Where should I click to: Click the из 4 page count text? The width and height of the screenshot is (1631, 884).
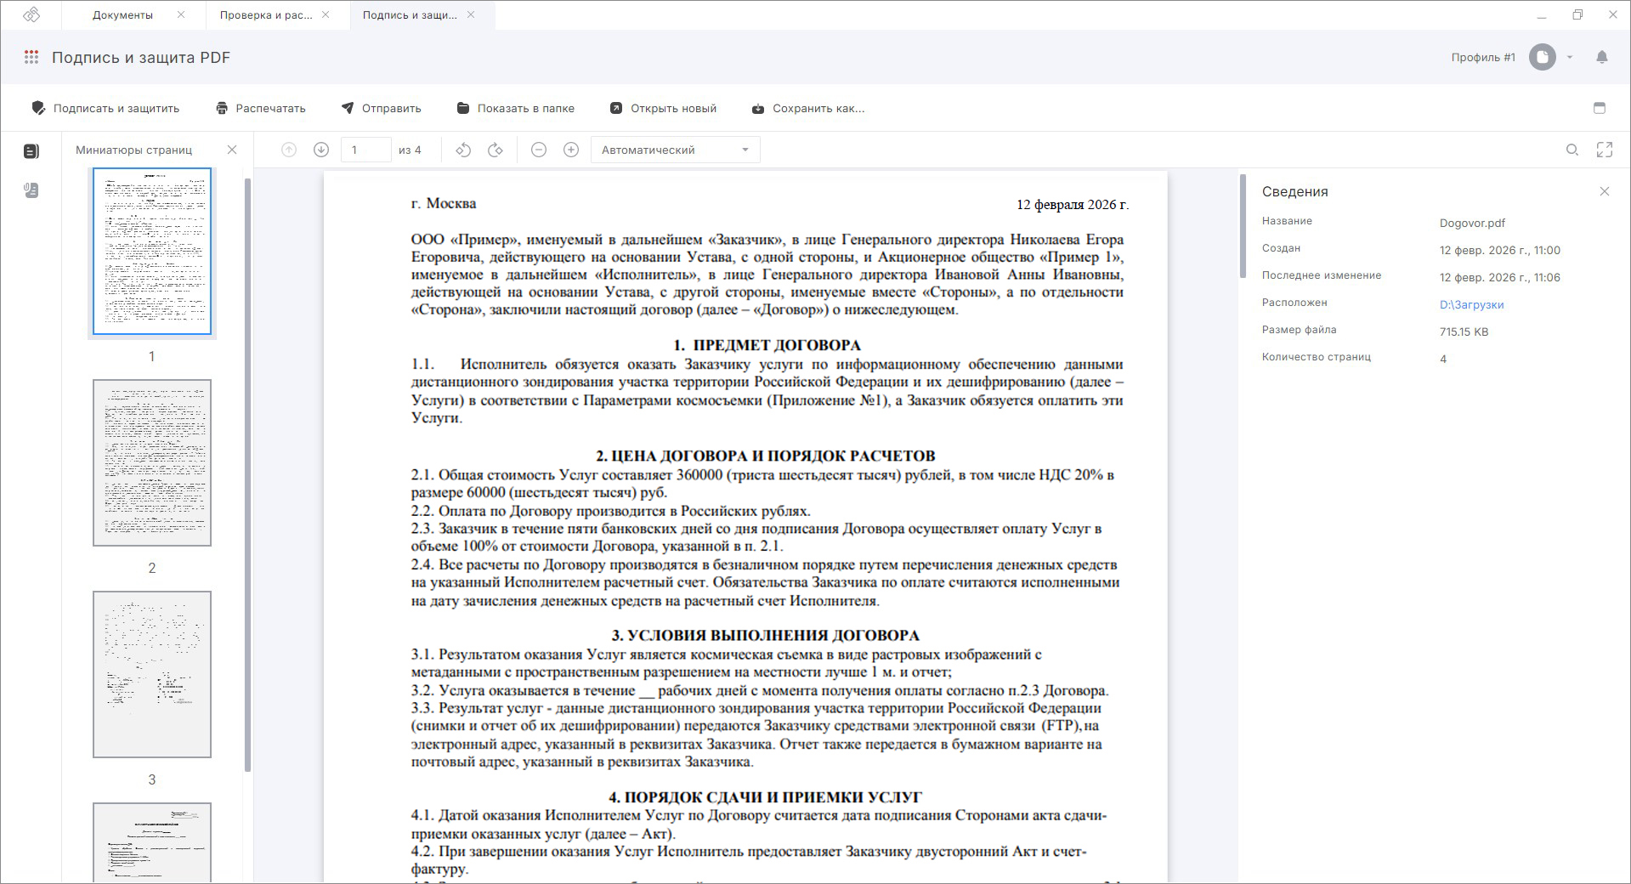pos(410,150)
